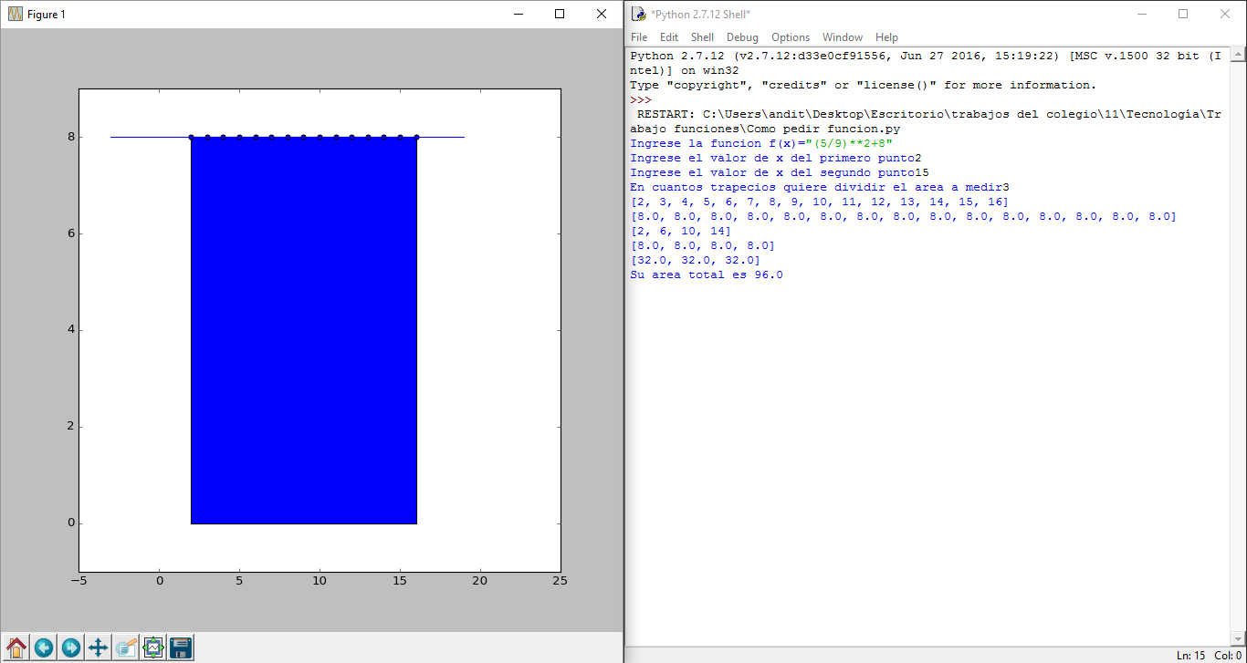Close the Python Shell window
1247x663 pixels.
pyautogui.click(x=1225, y=15)
